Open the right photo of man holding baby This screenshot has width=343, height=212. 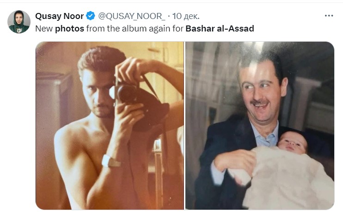260,125
